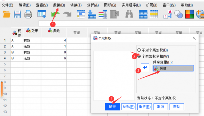Viewport: 204px width, 116px height.
Task: Click the 重置(R) button
Action: click(145, 107)
